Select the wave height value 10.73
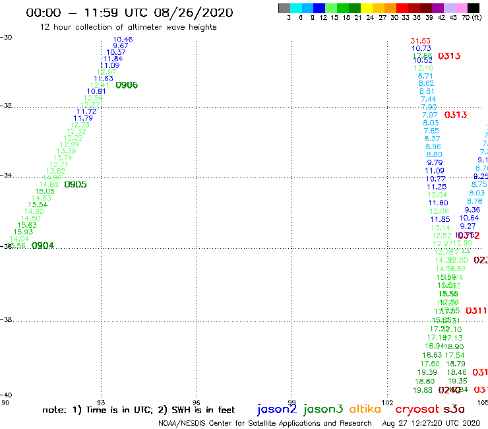 [421, 49]
